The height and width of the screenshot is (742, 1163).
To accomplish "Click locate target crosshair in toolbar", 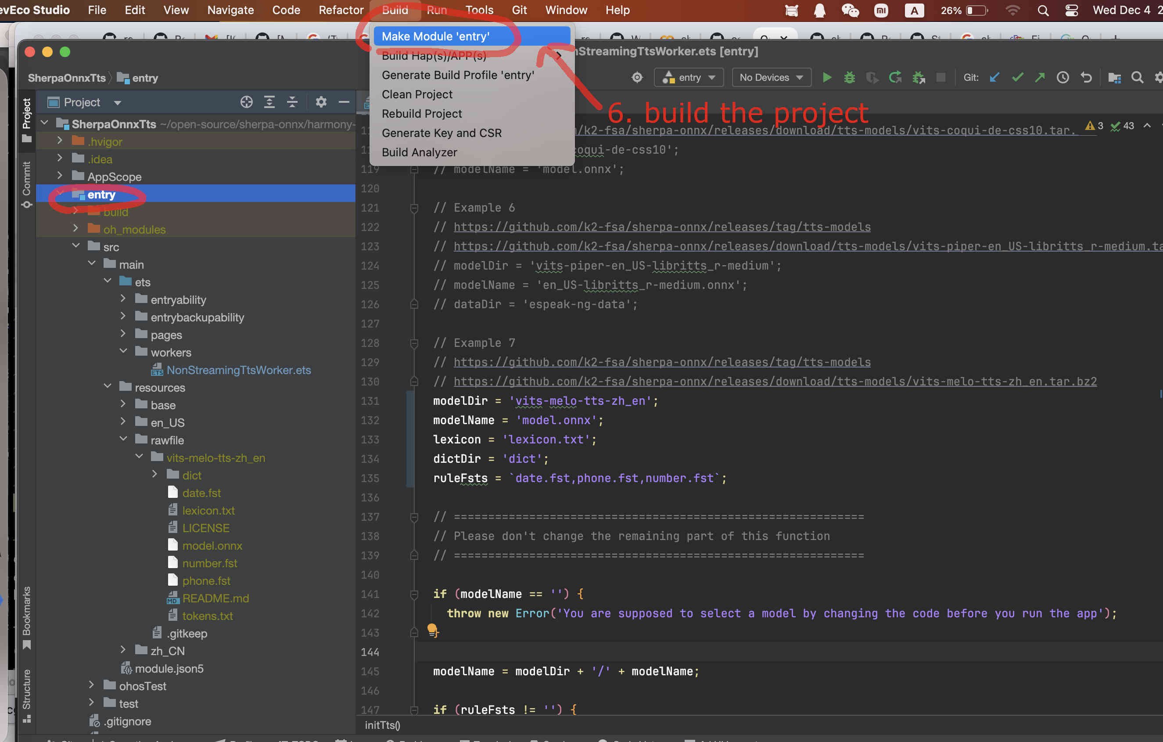I will tap(637, 77).
